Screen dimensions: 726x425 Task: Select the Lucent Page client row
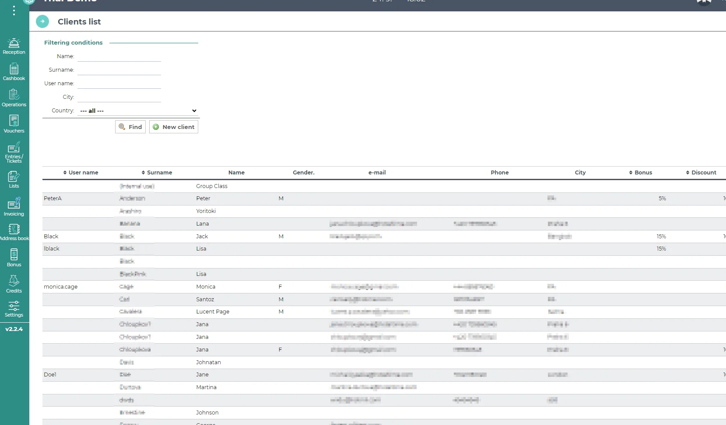click(x=384, y=312)
